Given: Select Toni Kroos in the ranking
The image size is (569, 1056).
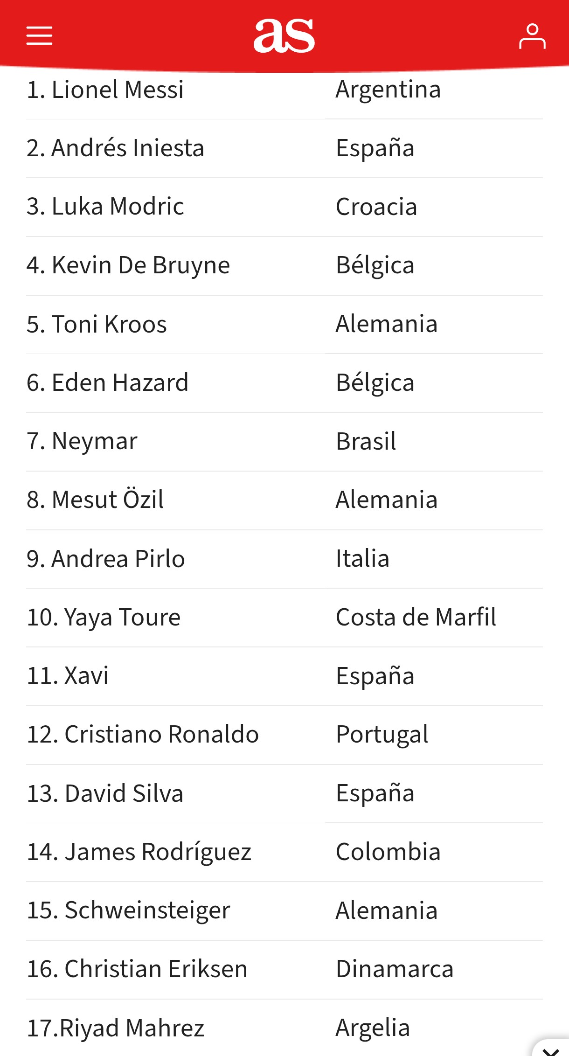Looking at the screenshot, I should click(97, 324).
